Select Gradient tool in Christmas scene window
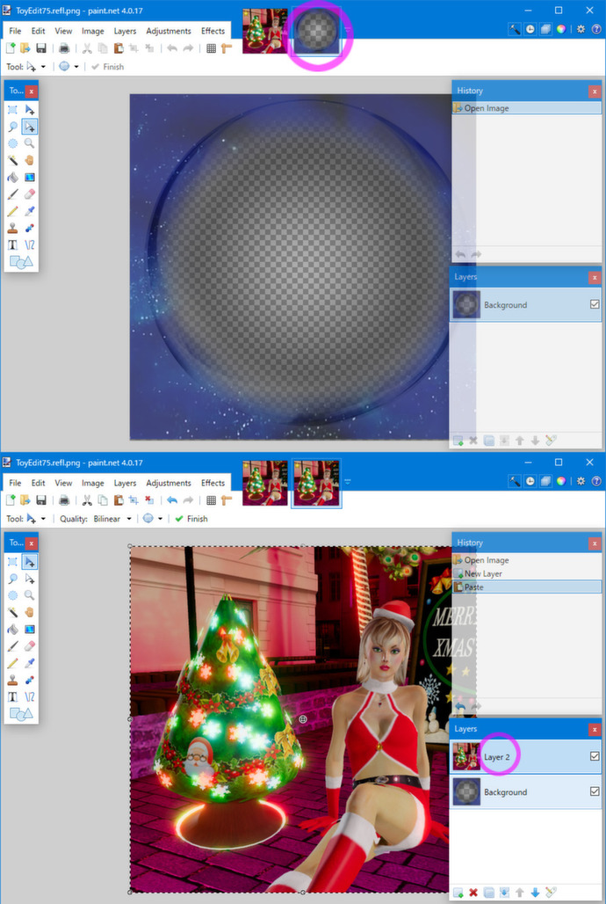Screen dimensions: 606x904 (29, 629)
